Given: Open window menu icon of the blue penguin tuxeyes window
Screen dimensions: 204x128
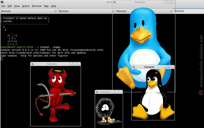Looking at the screenshot, I should coord(115,2).
